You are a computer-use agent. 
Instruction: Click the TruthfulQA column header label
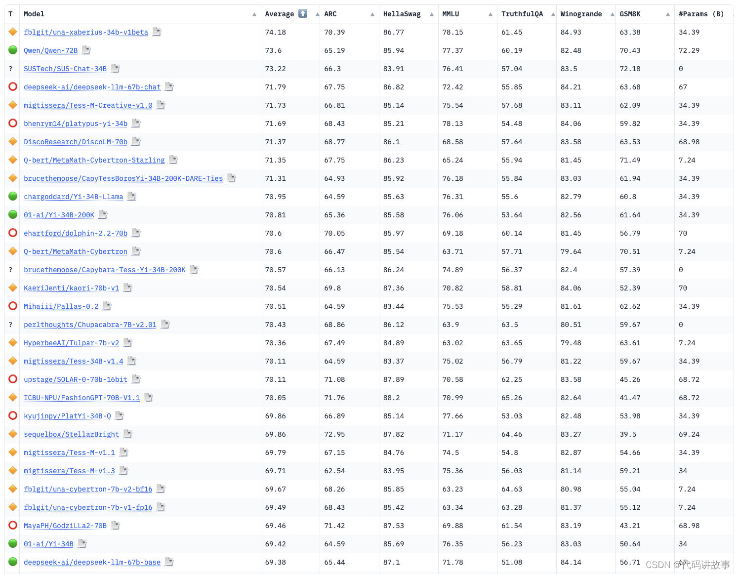pyautogui.click(x=522, y=14)
